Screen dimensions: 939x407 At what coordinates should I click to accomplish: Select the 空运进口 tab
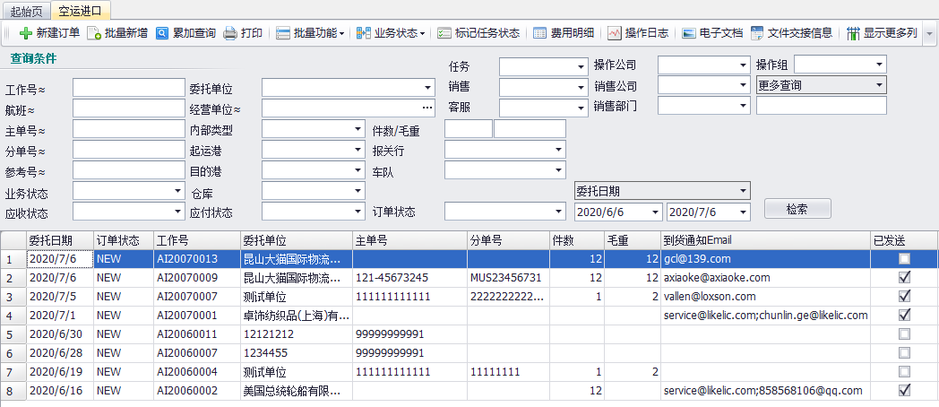[x=81, y=11]
